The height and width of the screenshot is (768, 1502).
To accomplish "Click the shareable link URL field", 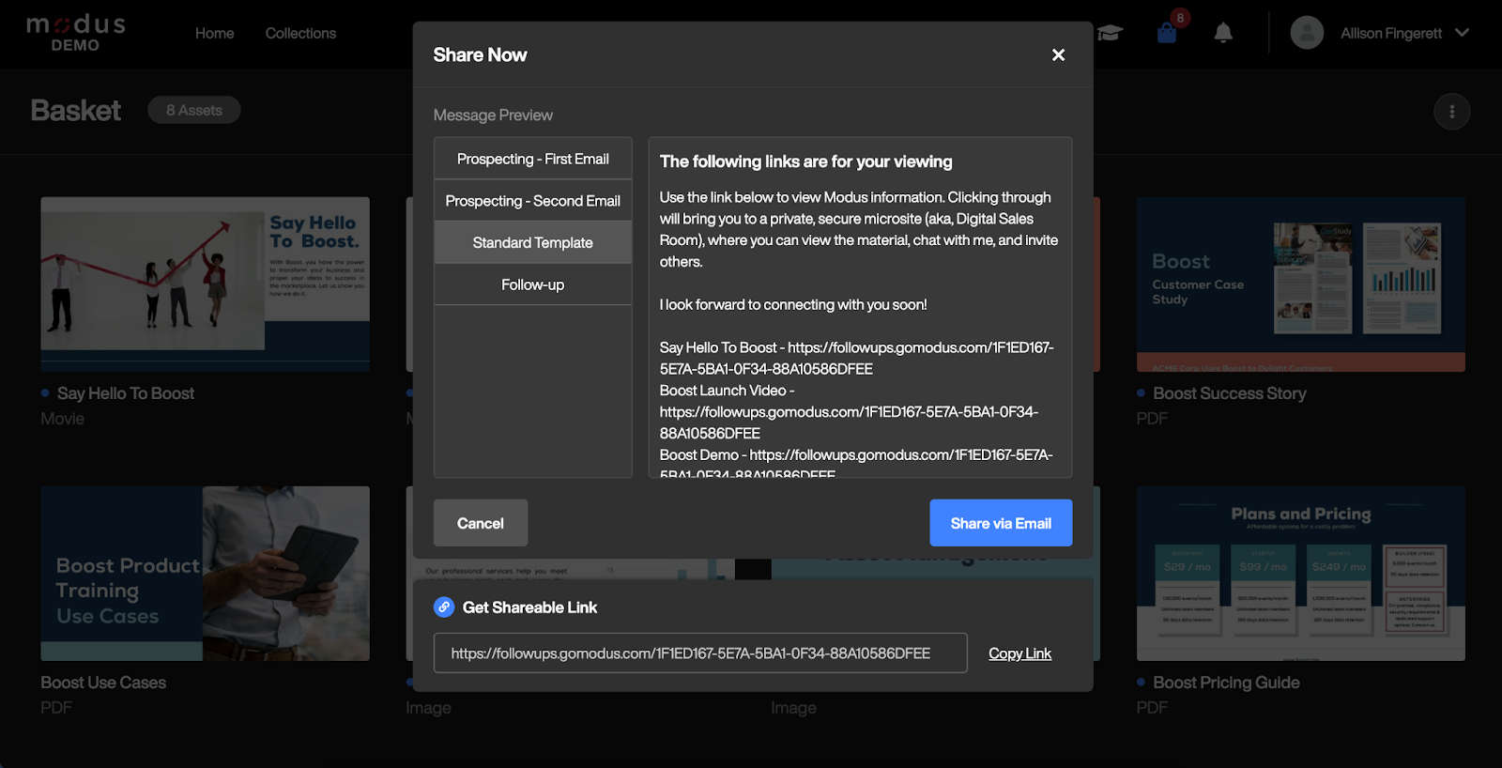I will click(x=699, y=653).
